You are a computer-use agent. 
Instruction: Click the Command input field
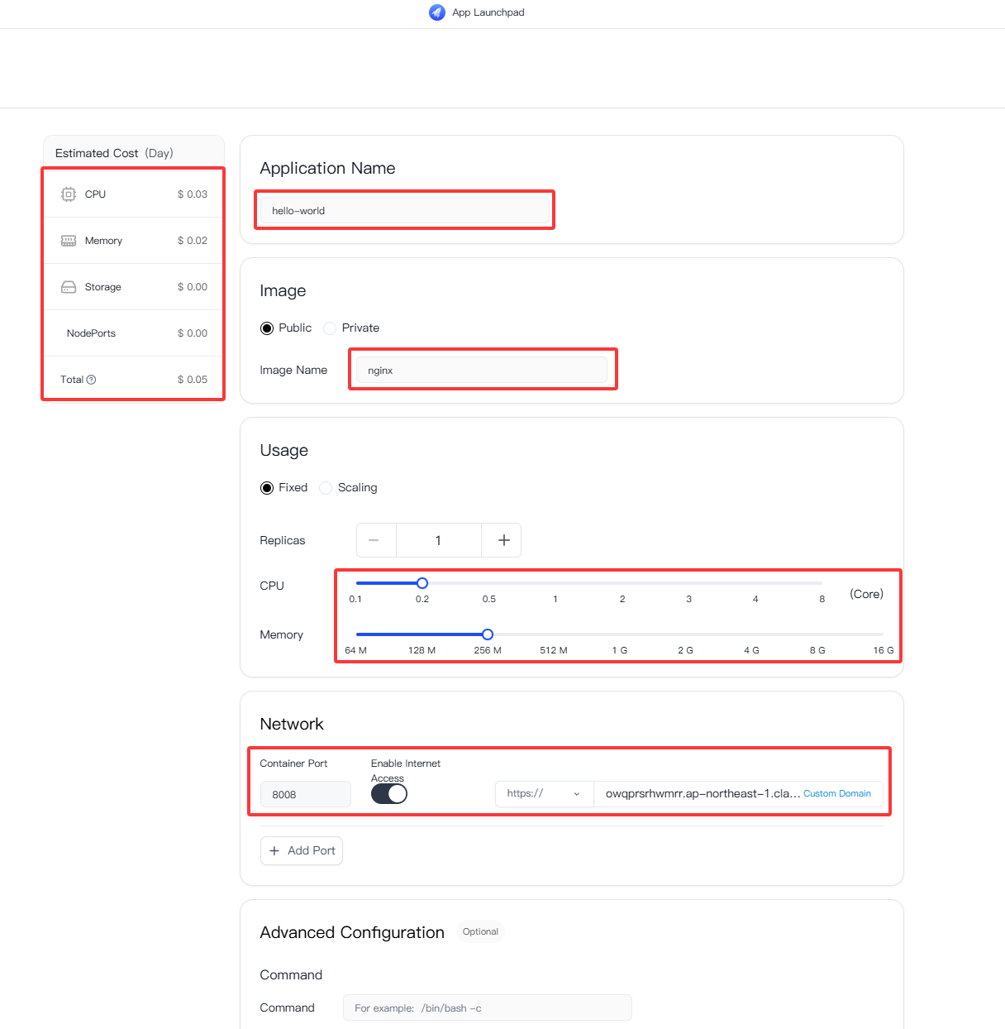point(488,1007)
